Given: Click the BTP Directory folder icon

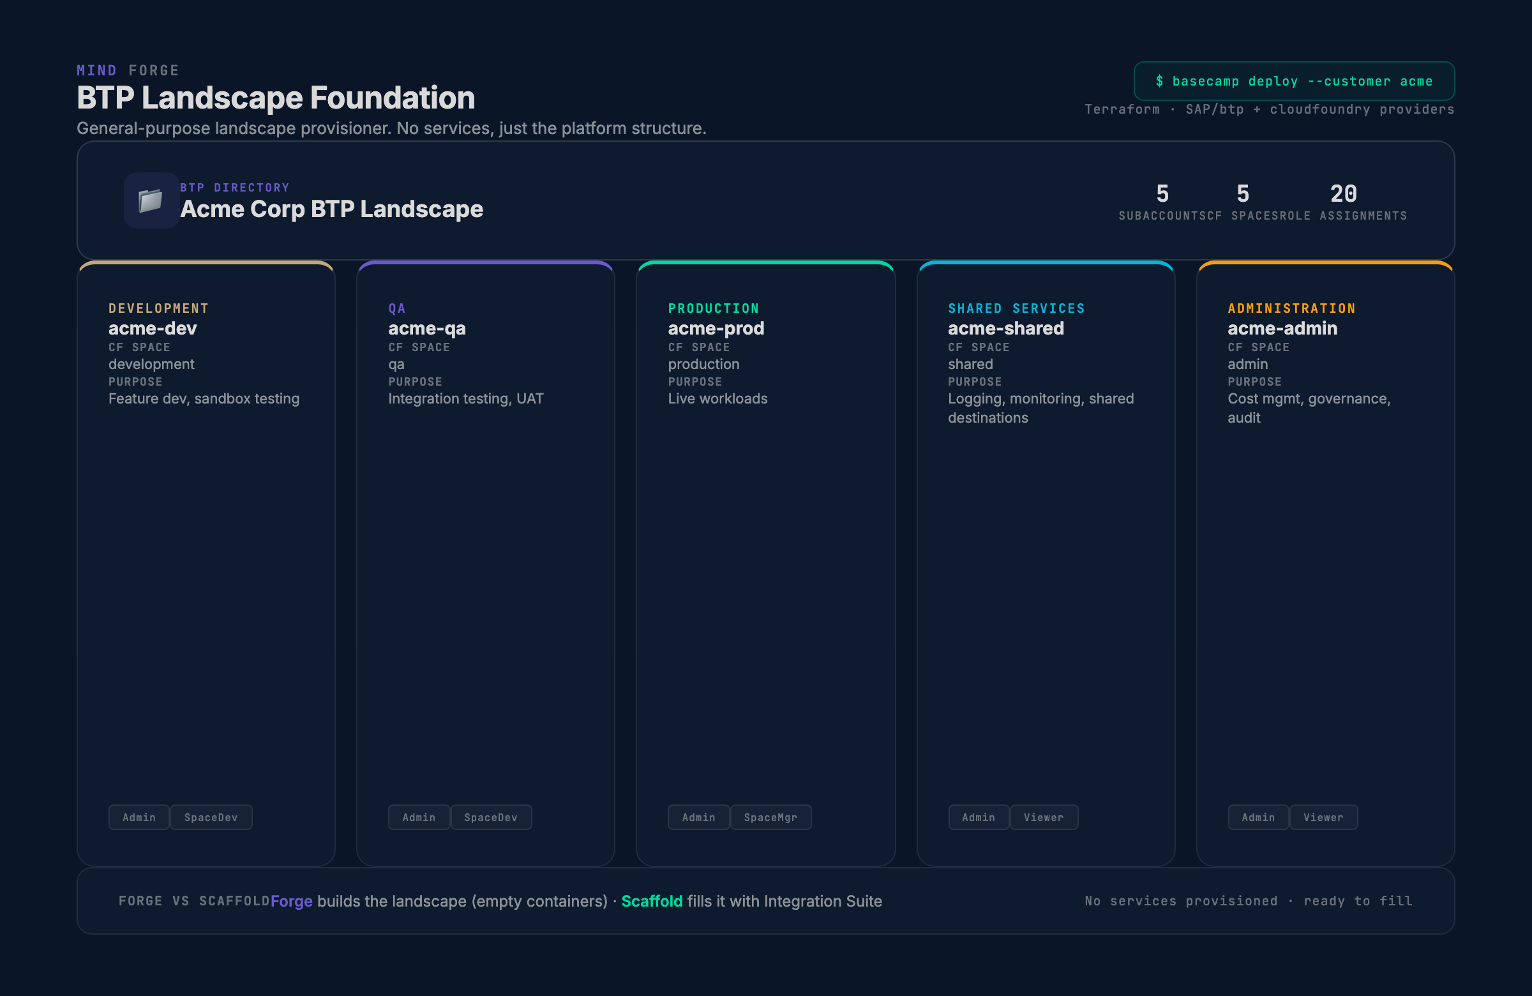Looking at the screenshot, I should tap(151, 200).
